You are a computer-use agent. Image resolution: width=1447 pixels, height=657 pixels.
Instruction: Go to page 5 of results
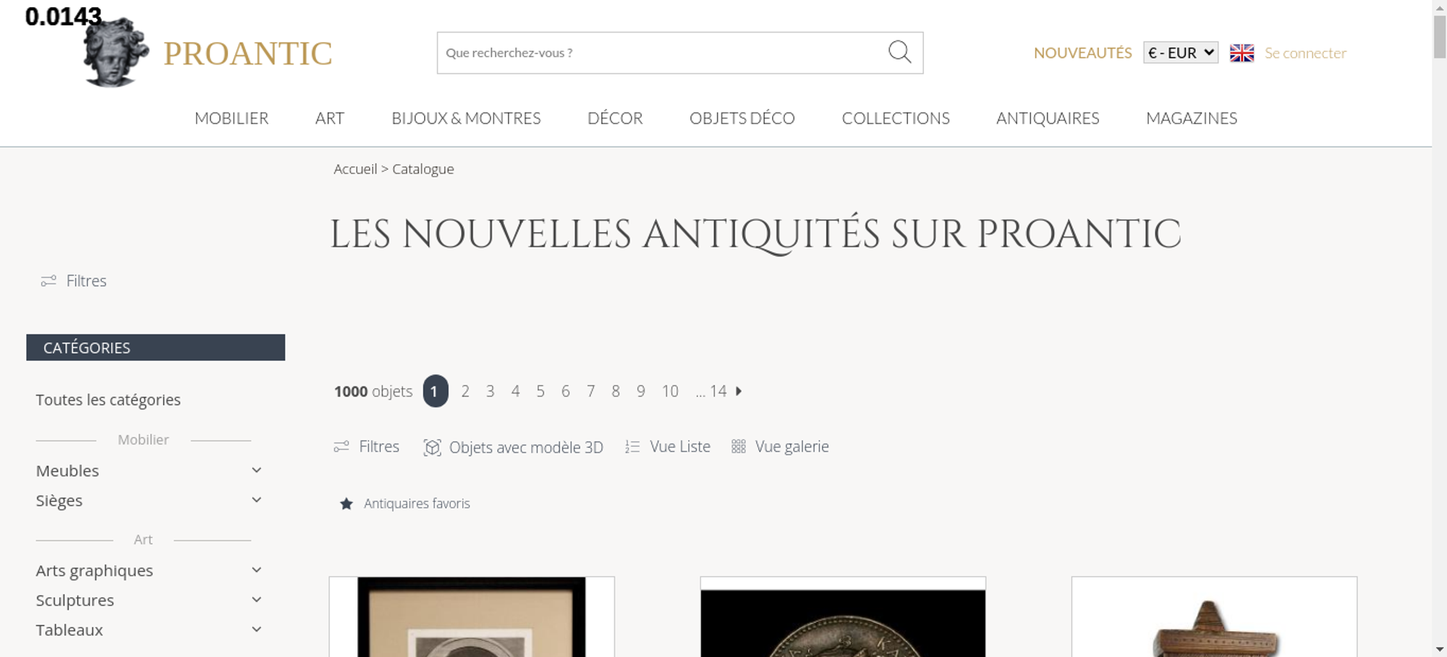[540, 391]
